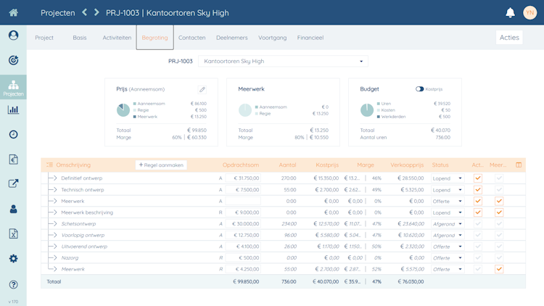Go to next project arrow
This screenshot has width=544, height=306.
click(x=96, y=12)
